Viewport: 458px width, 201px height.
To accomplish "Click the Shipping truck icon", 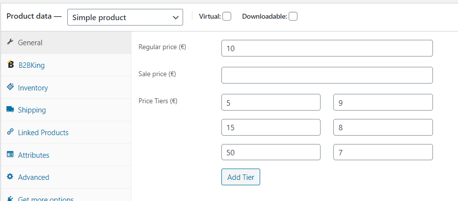I will [x=10, y=110].
